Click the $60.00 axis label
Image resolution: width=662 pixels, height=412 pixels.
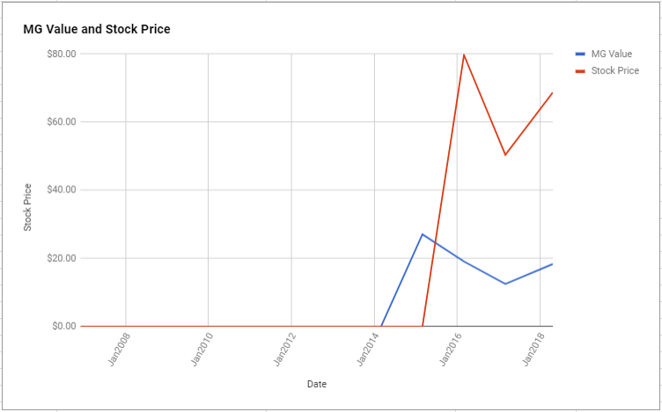point(62,122)
